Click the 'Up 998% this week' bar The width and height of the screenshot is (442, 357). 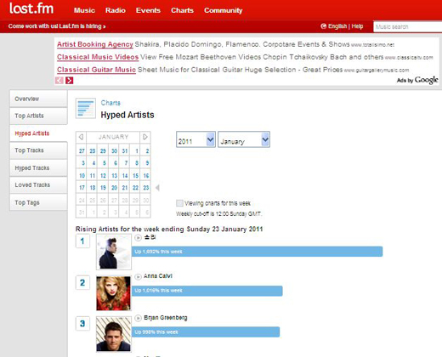click(206, 332)
